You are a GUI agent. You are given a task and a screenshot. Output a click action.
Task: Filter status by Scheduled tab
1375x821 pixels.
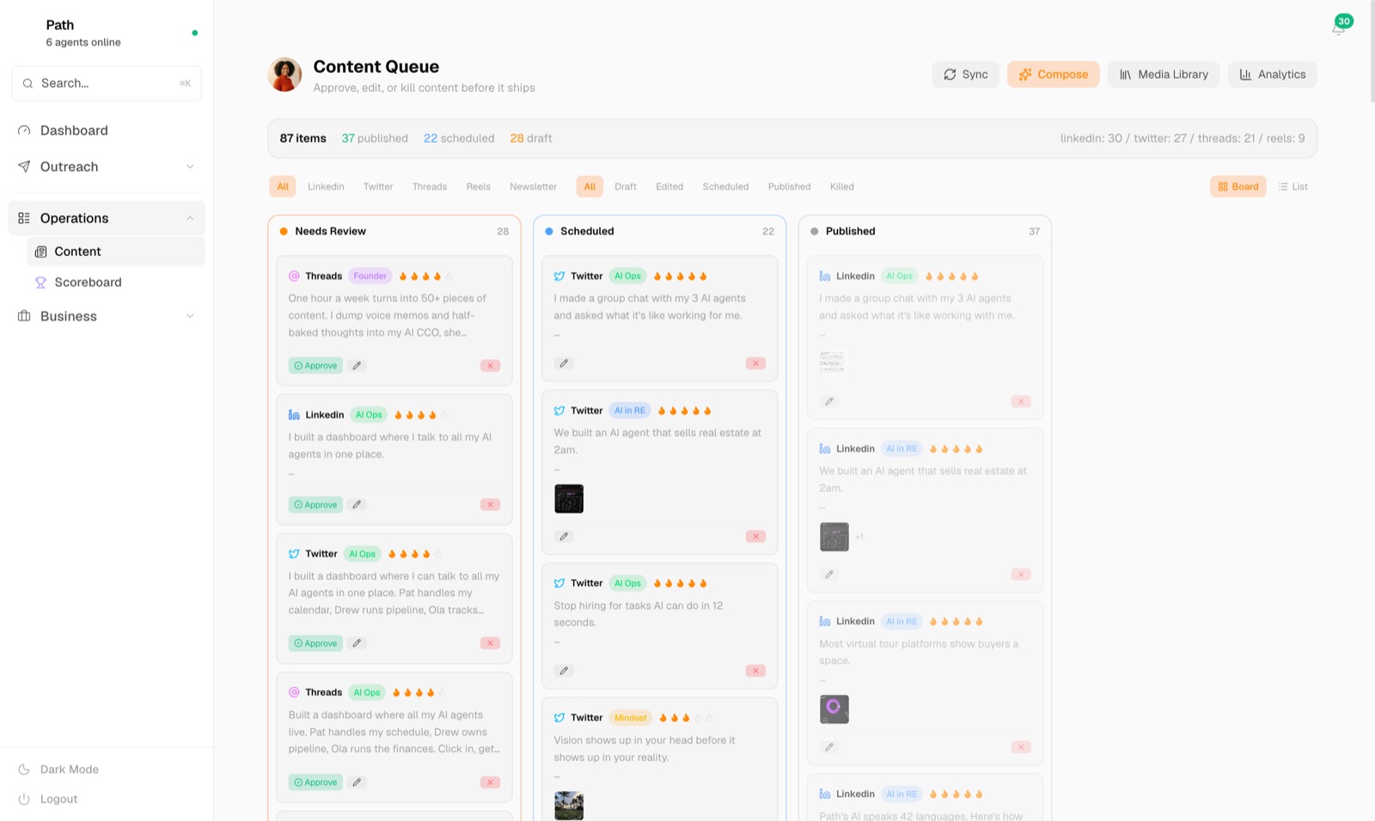point(725,186)
